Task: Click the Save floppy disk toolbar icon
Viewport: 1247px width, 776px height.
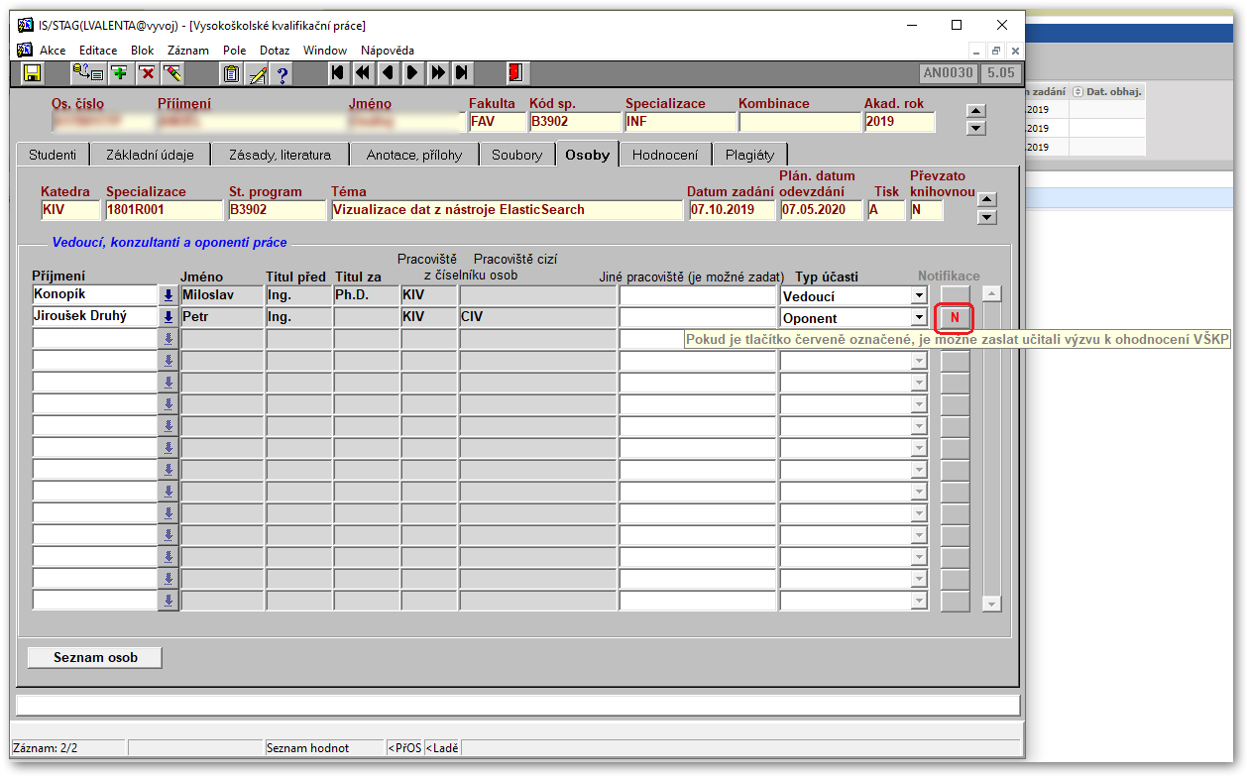Action: [32, 72]
